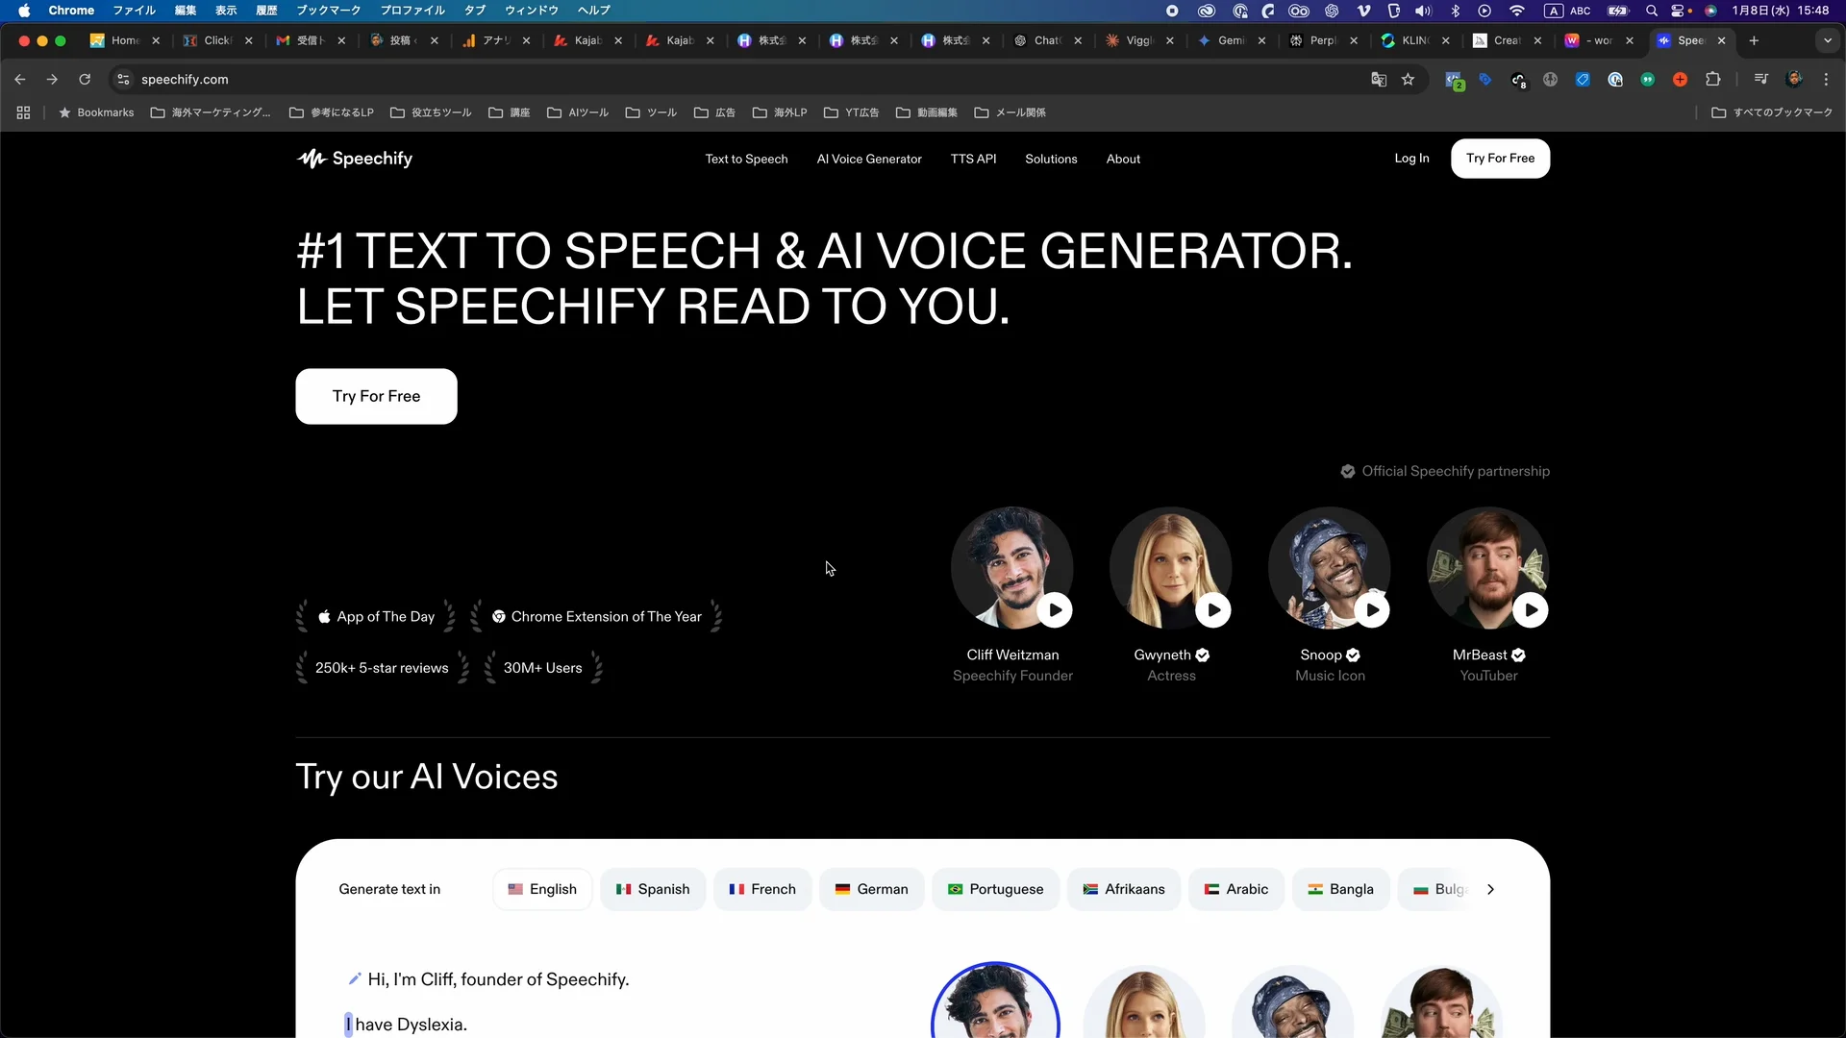Viewport: 1846px width, 1038px height.
Task: Play Cliff Weitzman voice sample
Action: [1055, 610]
